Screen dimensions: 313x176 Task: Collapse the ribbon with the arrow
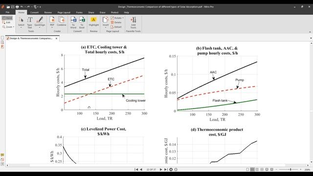click(x=310, y=32)
